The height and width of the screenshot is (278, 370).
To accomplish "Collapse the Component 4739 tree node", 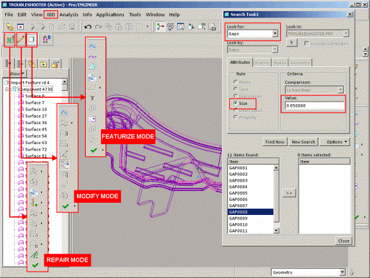I will (x=6, y=89).
